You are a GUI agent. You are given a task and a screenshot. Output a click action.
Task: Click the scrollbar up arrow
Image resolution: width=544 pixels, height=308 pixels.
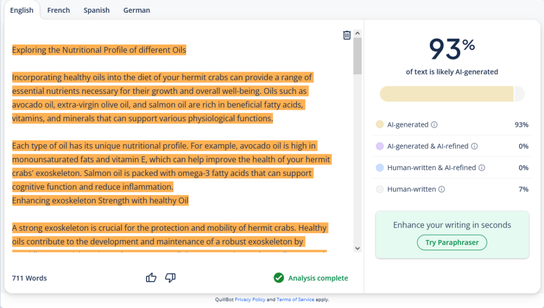(x=358, y=33)
